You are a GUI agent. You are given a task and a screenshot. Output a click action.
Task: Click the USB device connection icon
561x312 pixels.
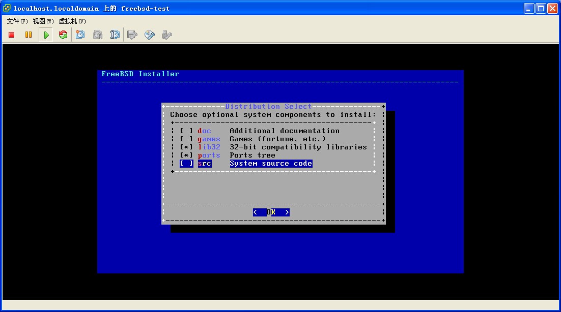pyautogui.click(x=166, y=35)
